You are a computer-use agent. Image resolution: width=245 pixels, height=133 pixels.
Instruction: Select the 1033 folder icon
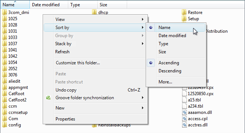coord(4,37)
